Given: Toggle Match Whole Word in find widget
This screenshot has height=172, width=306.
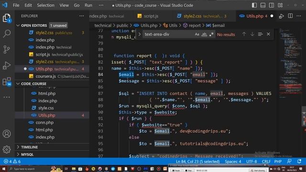Looking at the screenshot, I should click(204, 34).
